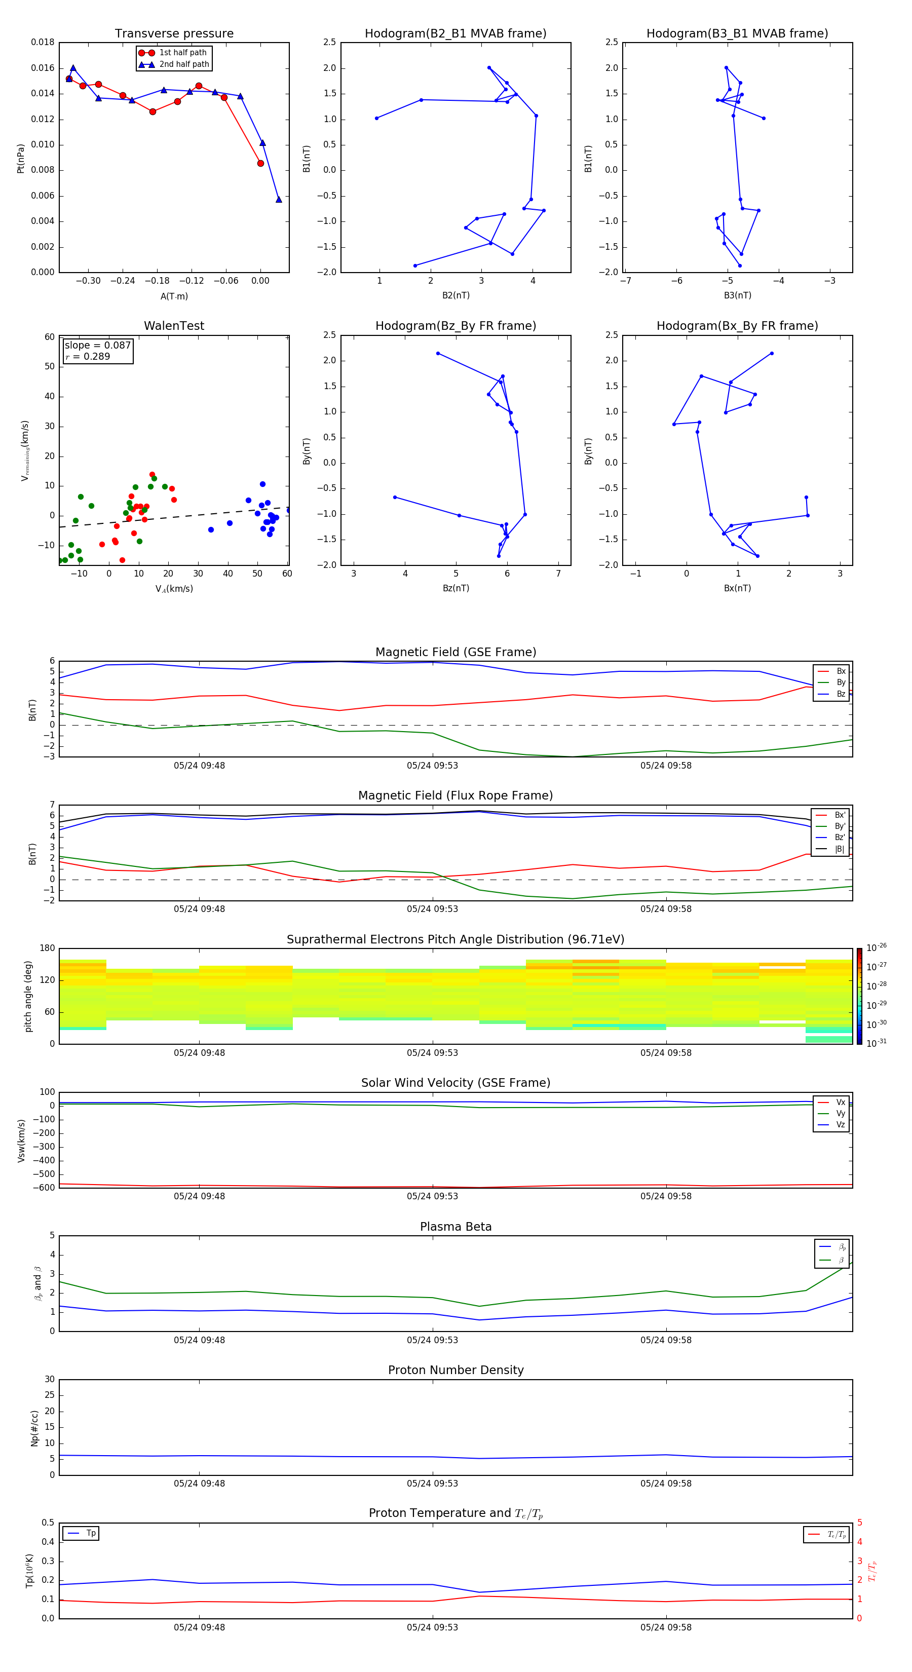Click 'Solar Wind Velocity (GSE Frame)' title

pyautogui.click(x=455, y=1083)
